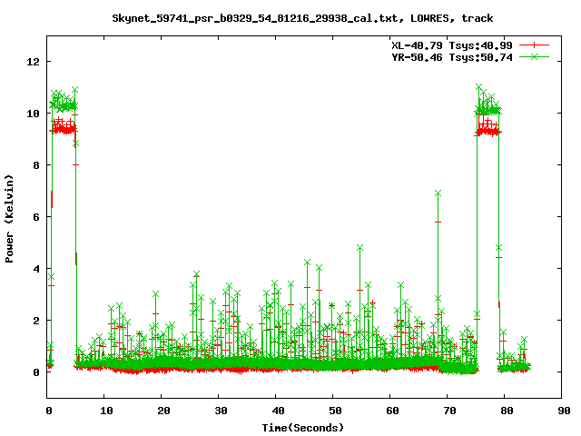Select the YR-50.46 Tsys:50.74 legend label
The image size is (581, 436).
coord(452,57)
